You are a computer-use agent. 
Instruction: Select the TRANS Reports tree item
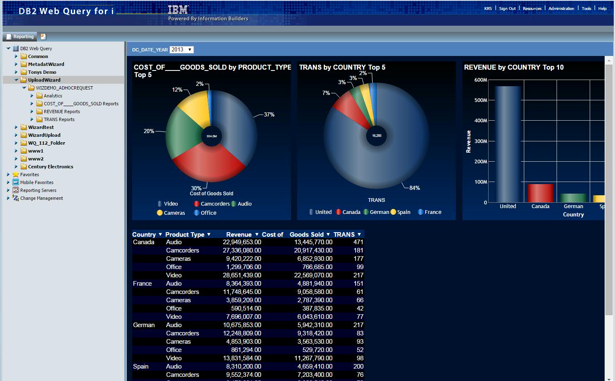(59, 119)
